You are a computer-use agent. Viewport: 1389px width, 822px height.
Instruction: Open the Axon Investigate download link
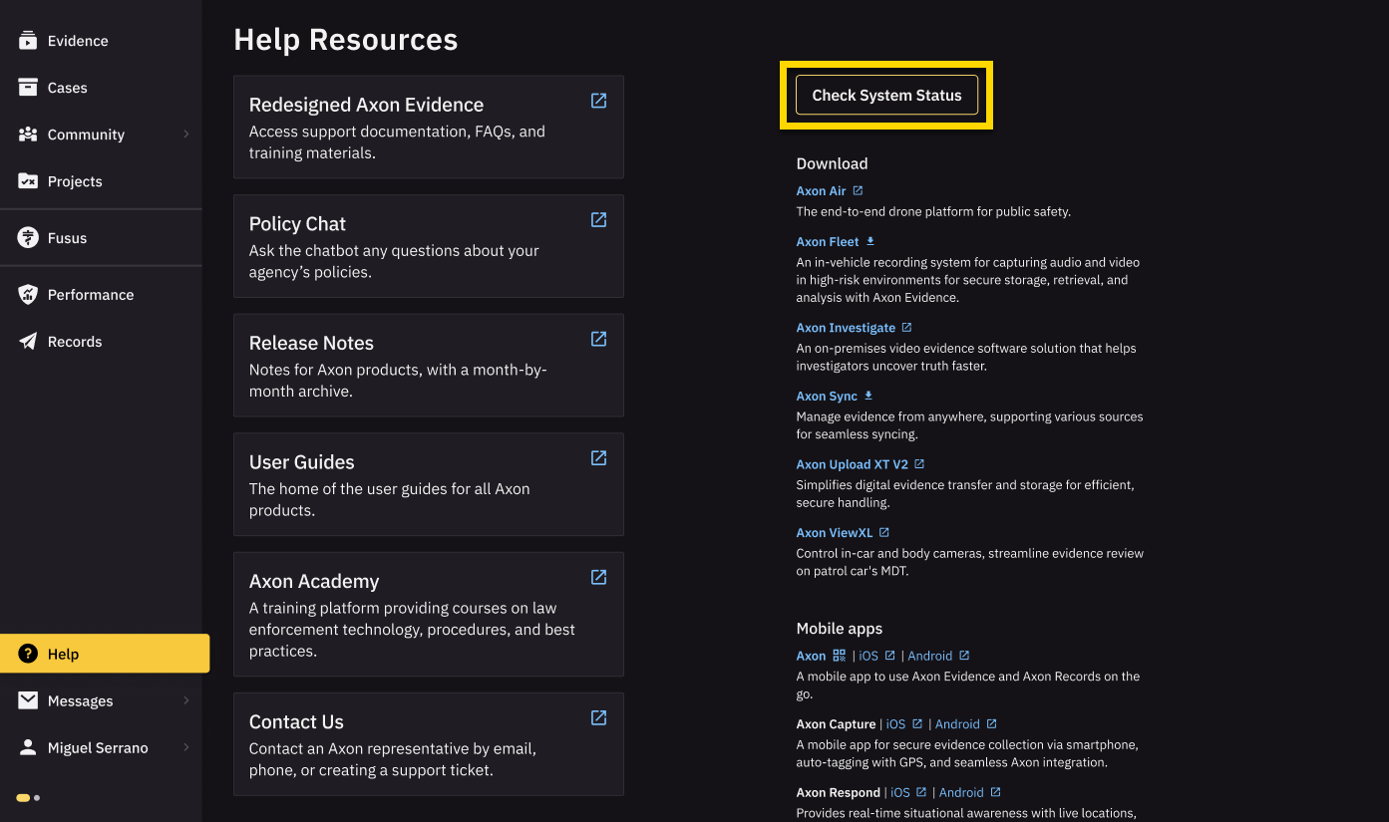(846, 328)
